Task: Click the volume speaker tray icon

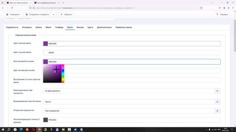Action: (215, 129)
